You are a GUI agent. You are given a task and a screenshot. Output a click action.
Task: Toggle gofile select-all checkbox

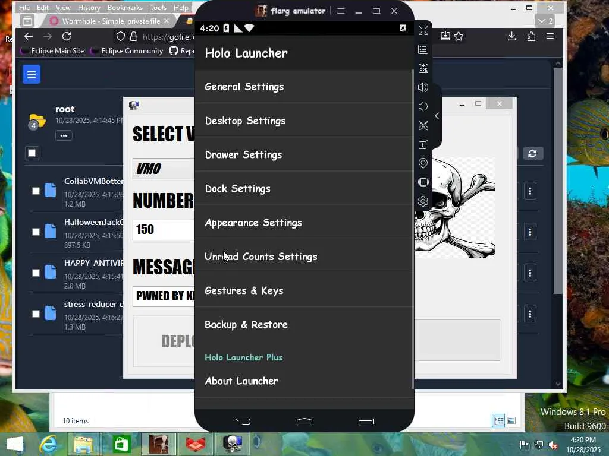click(x=32, y=153)
